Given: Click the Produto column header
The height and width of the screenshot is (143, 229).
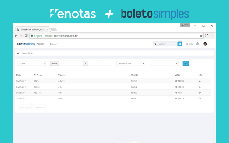Looking at the screenshot, I should point(62,75).
